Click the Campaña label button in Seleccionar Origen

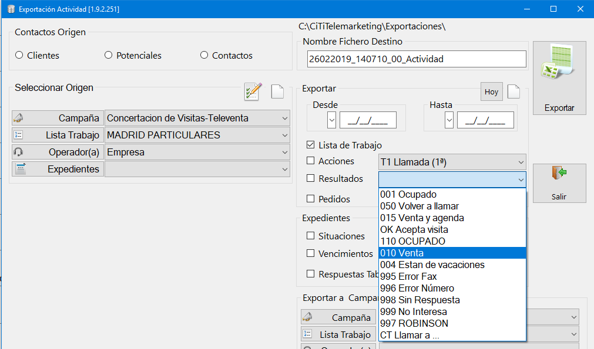point(58,118)
